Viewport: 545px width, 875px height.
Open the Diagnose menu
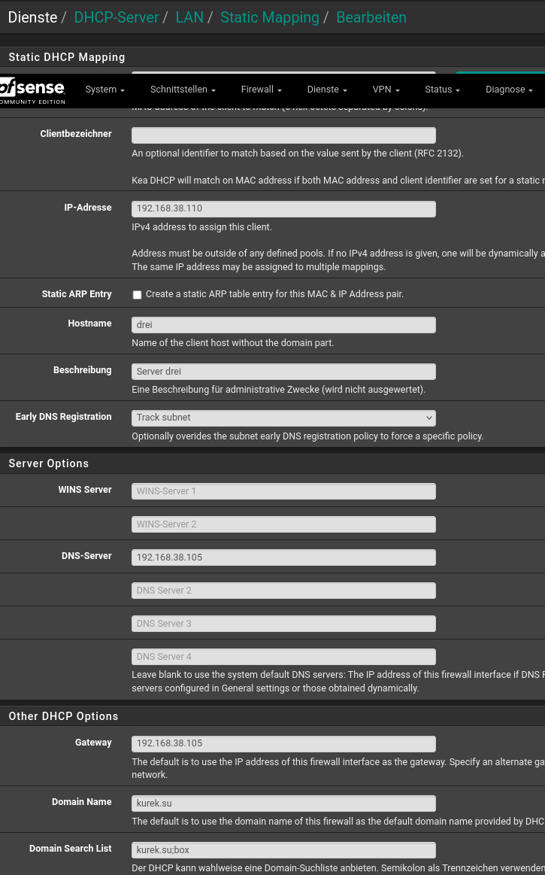point(509,90)
